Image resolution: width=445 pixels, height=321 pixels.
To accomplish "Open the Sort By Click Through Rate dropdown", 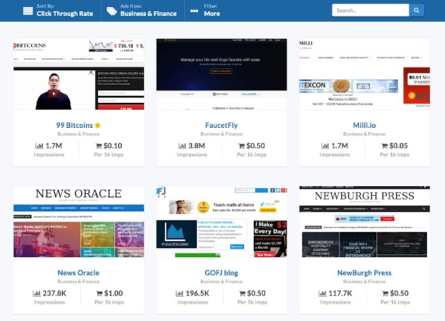I will [x=58, y=10].
